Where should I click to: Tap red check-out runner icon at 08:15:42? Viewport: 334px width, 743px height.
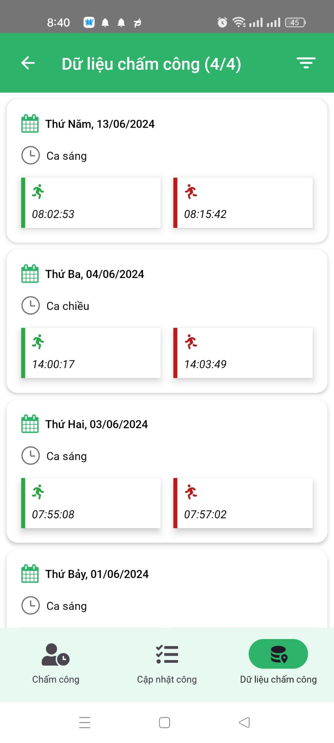(x=191, y=192)
